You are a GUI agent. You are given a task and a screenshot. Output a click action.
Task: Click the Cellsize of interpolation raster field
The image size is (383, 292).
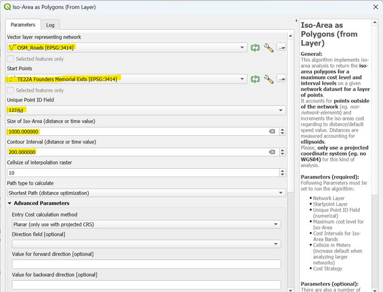tap(141, 173)
